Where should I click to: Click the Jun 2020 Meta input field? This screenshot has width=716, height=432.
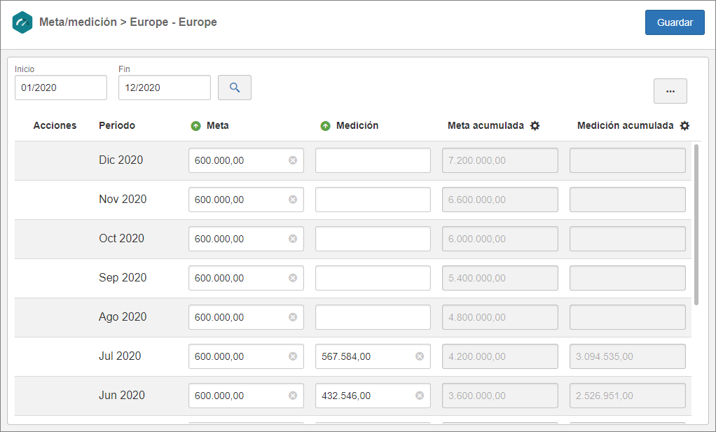pos(246,396)
